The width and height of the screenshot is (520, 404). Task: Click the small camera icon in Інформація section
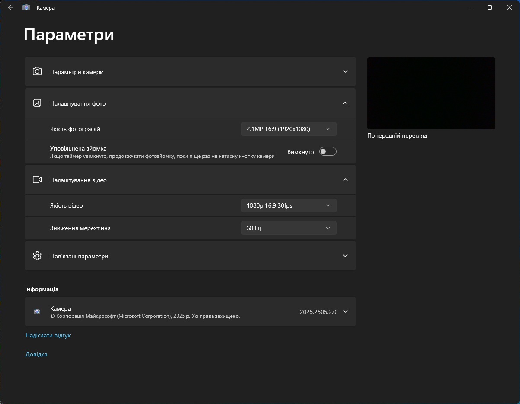(37, 311)
